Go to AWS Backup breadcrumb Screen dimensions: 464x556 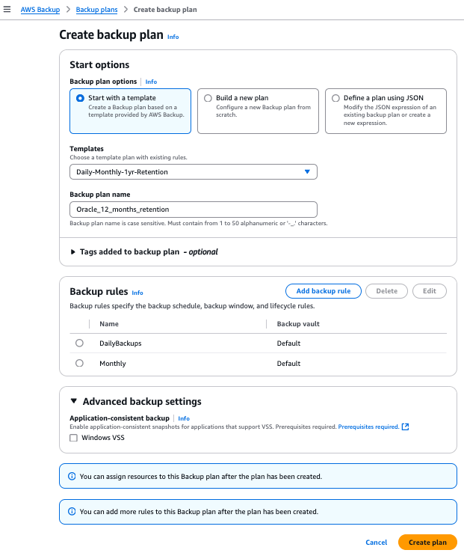click(40, 9)
